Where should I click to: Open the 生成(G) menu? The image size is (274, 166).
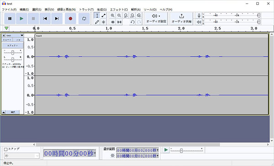click(x=102, y=10)
